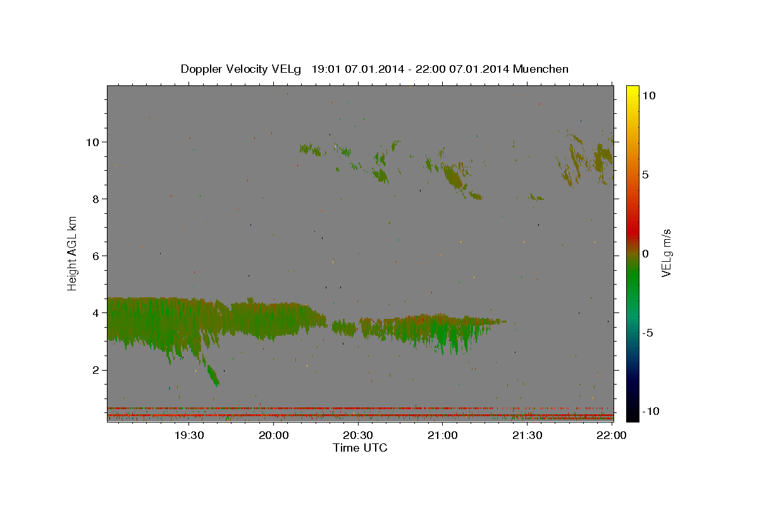This screenshot has width=759, height=506.
Task: Click the 20:00 time tick label
Action: [274, 435]
